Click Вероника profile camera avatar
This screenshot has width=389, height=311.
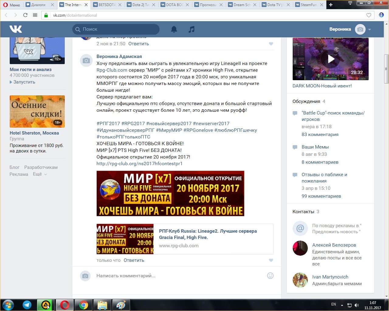[360, 29]
